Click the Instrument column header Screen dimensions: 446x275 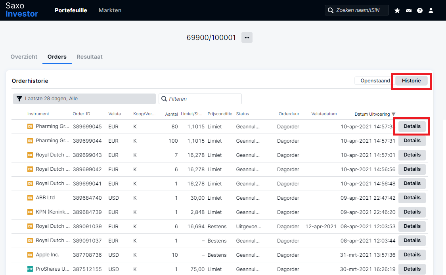pos(38,114)
